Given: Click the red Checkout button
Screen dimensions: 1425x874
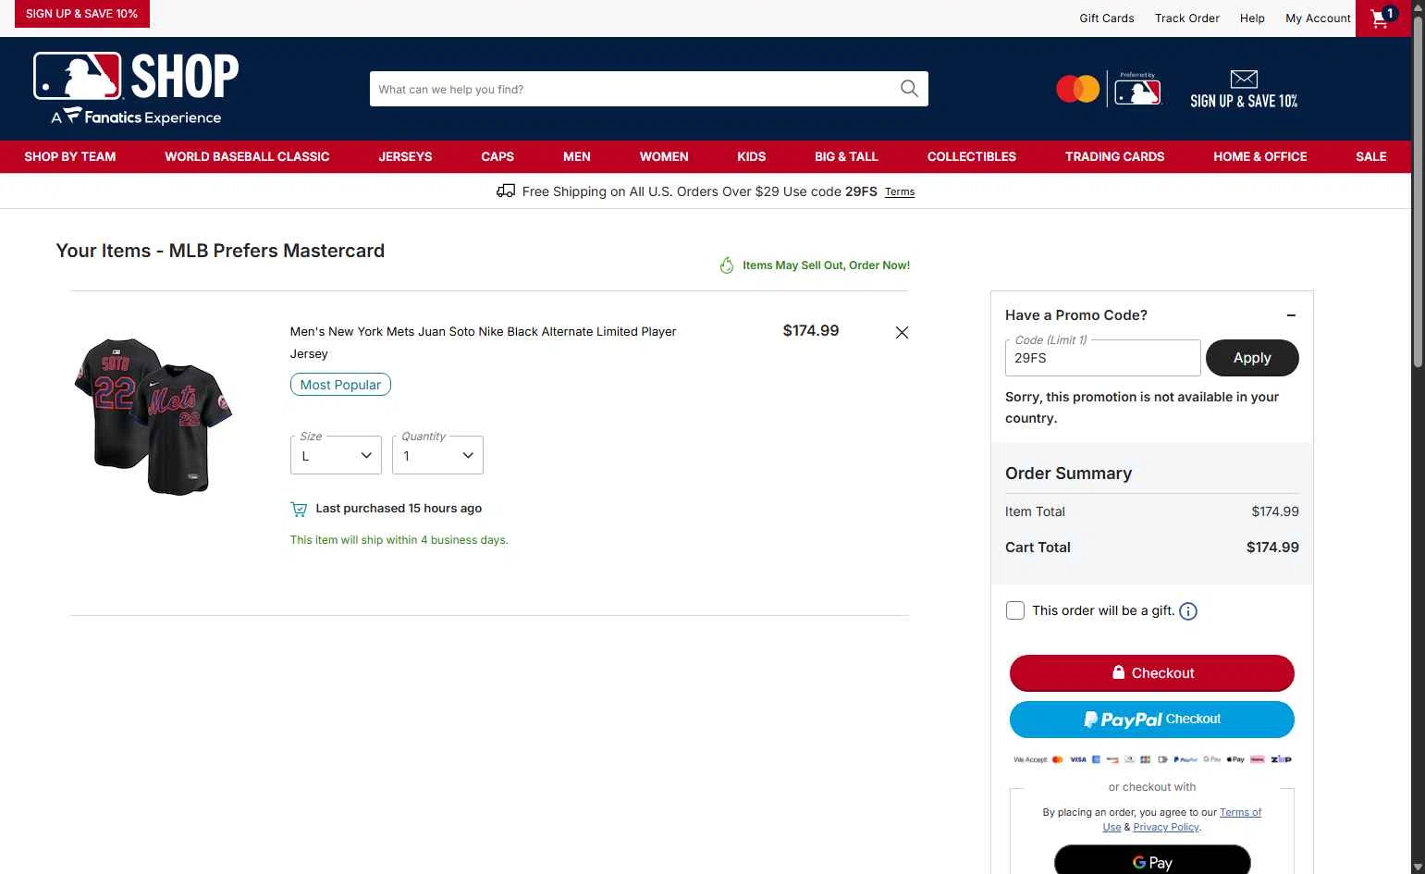Looking at the screenshot, I should [x=1152, y=673].
